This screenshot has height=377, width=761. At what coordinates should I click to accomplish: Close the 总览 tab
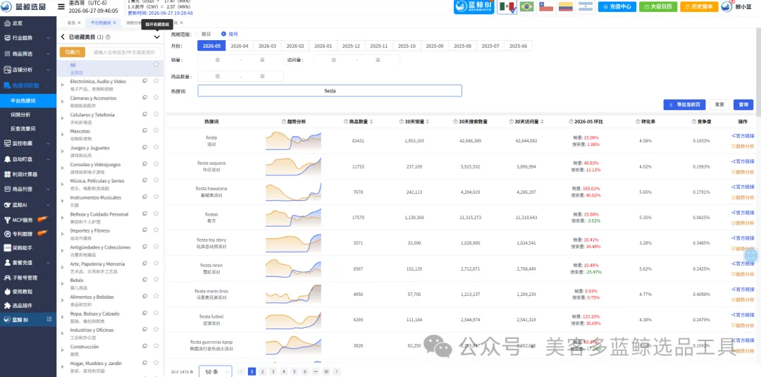(80, 23)
